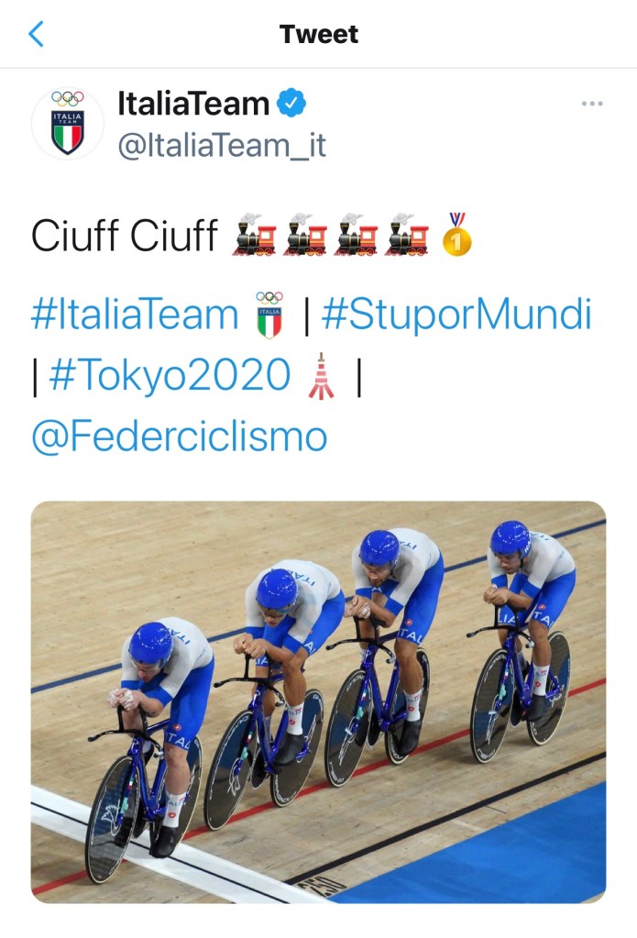This screenshot has height=938, width=637.
Task: Select the #Tokyo2020 hashtag
Action: pyautogui.click(x=170, y=376)
